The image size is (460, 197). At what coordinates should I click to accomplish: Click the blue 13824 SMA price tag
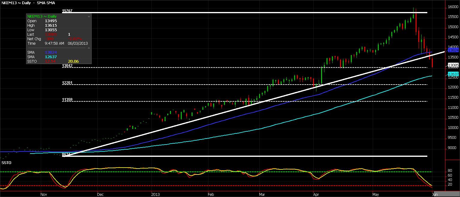[x=454, y=50]
